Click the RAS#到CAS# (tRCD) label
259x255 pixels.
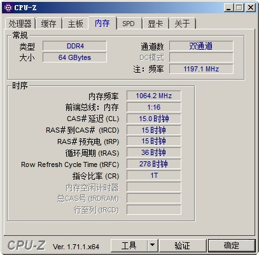tap(83, 130)
